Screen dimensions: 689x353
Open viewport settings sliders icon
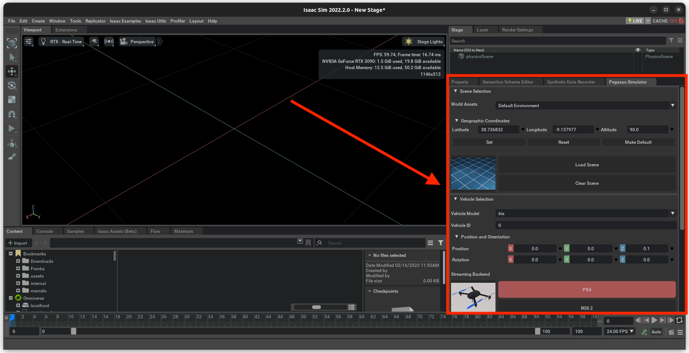coord(28,41)
